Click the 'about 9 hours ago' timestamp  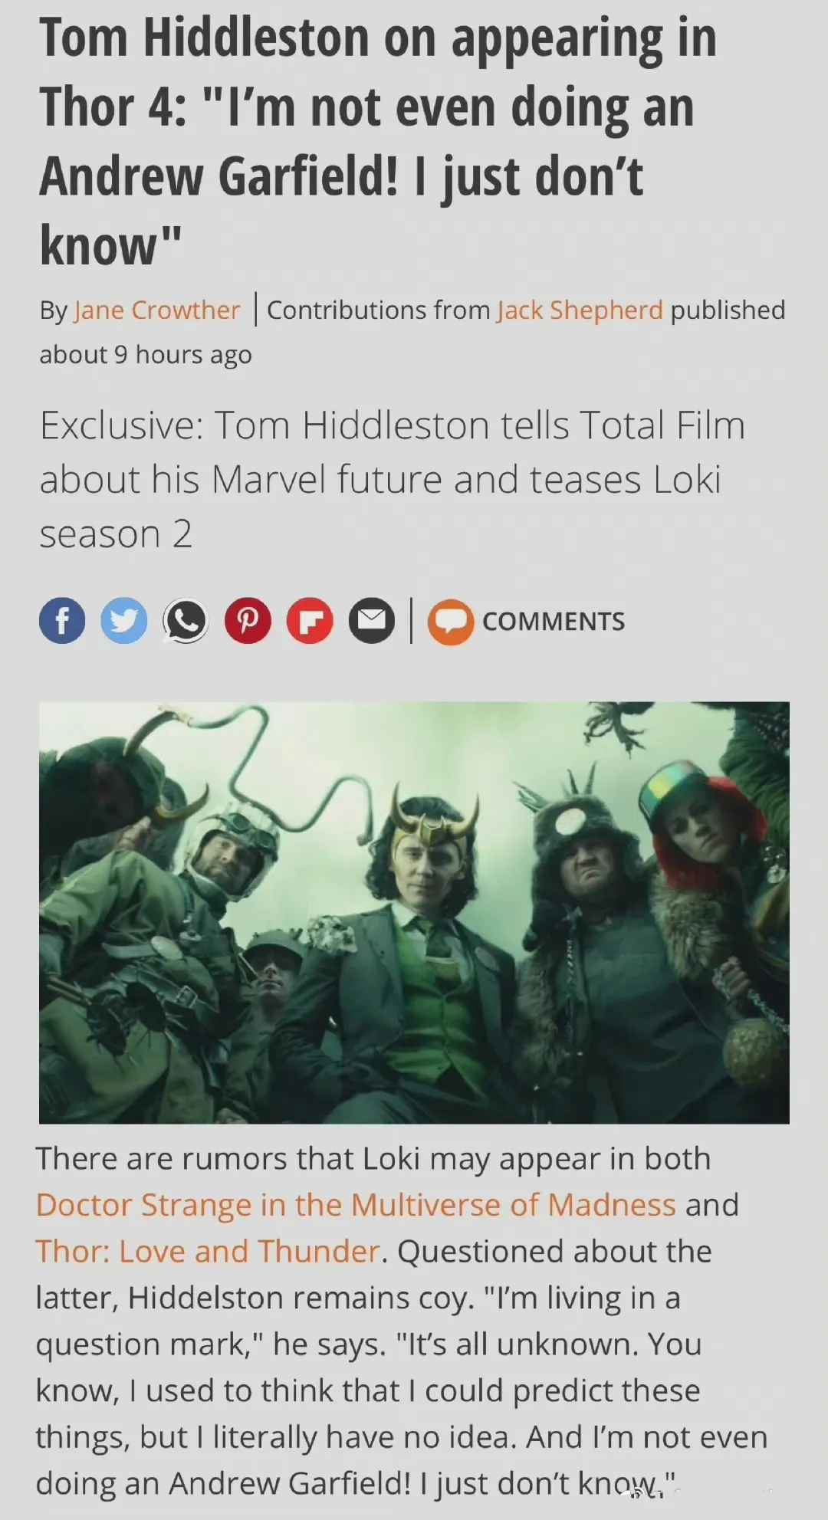point(146,355)
